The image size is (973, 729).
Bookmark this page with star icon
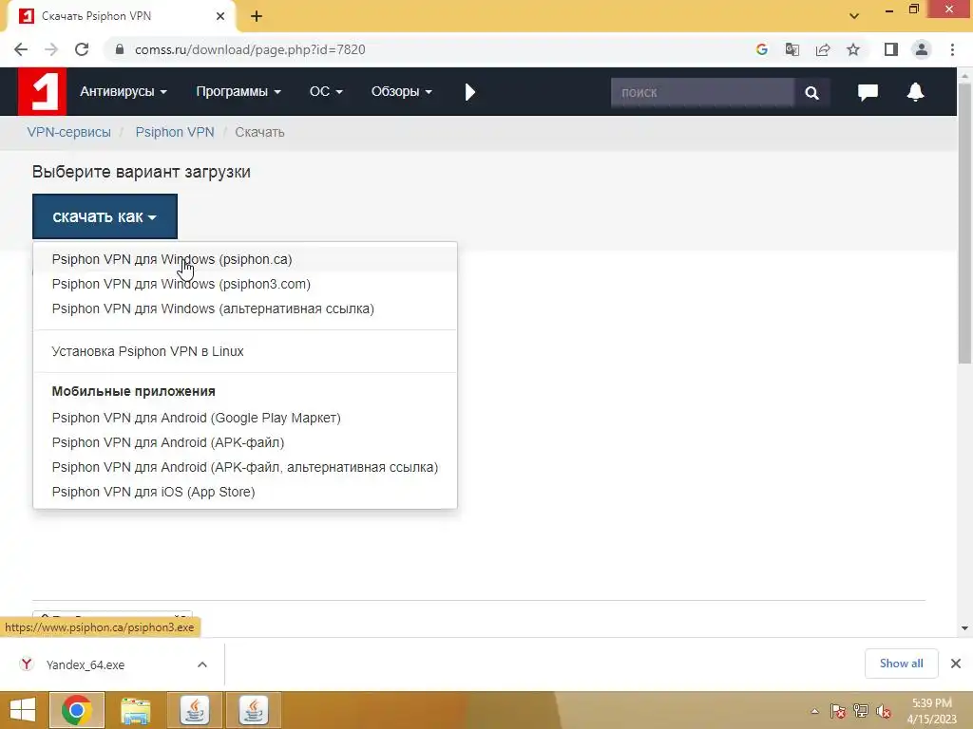[853, 49]
